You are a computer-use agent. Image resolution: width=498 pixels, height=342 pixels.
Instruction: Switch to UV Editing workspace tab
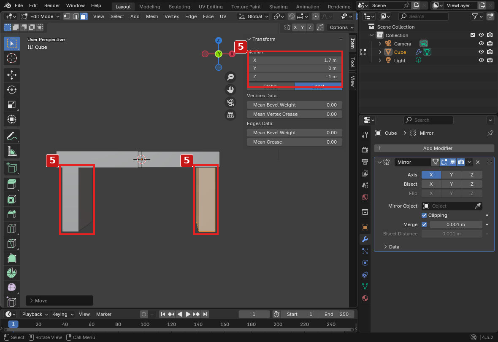[211, 7]
